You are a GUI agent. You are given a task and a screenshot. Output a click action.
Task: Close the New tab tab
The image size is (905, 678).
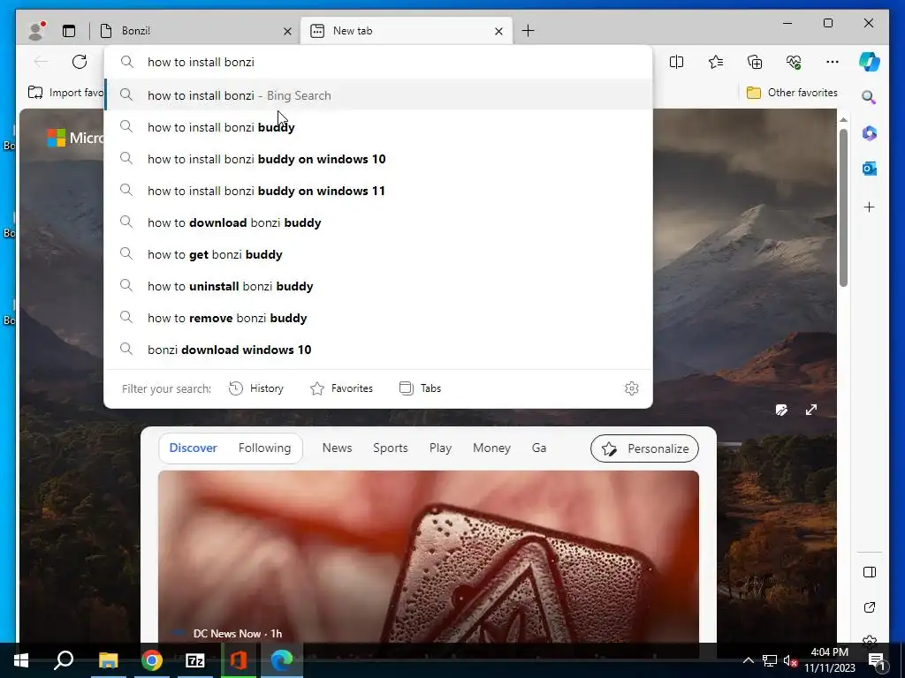(x=498, y=31)
